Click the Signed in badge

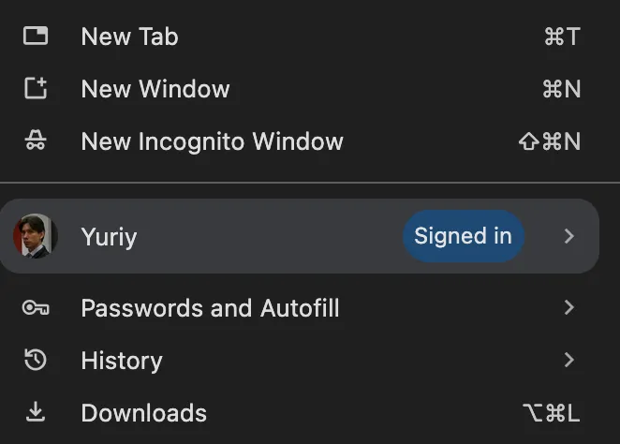click(x=463, y=236)
